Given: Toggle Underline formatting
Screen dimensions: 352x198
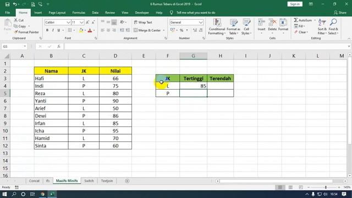Looking at the screenshot, I should pos(59,30).
